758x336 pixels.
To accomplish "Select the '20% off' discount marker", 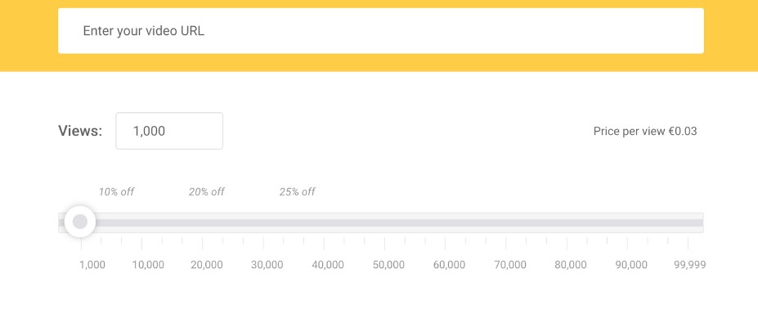I will pos(206,192).
